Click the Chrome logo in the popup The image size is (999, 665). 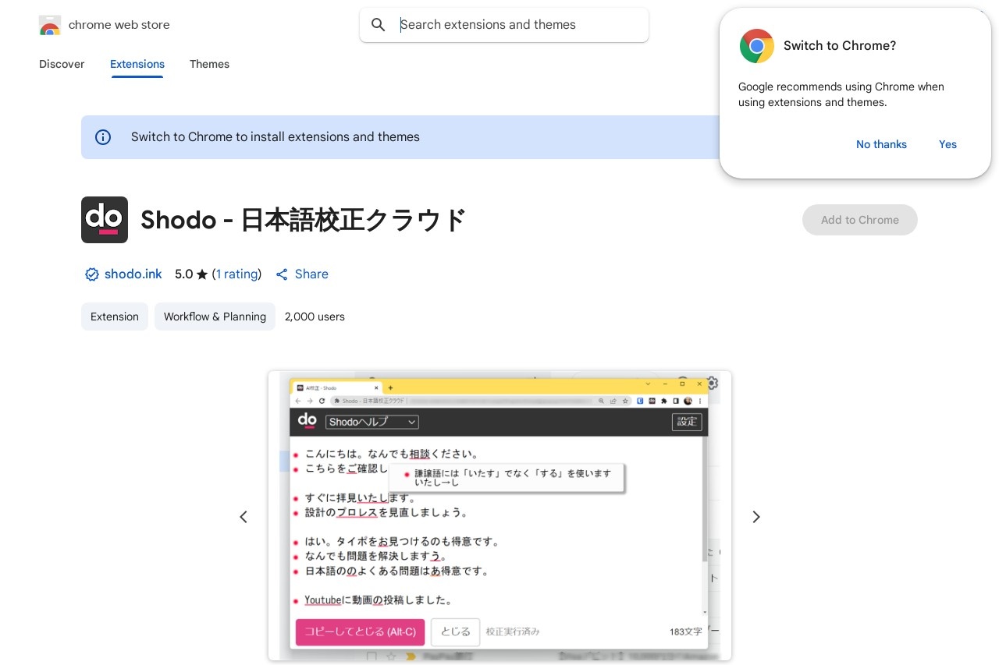pos(756,46)
